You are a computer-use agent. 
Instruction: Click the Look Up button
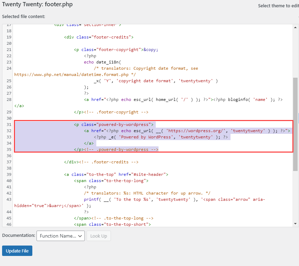(x=99, y=236)
